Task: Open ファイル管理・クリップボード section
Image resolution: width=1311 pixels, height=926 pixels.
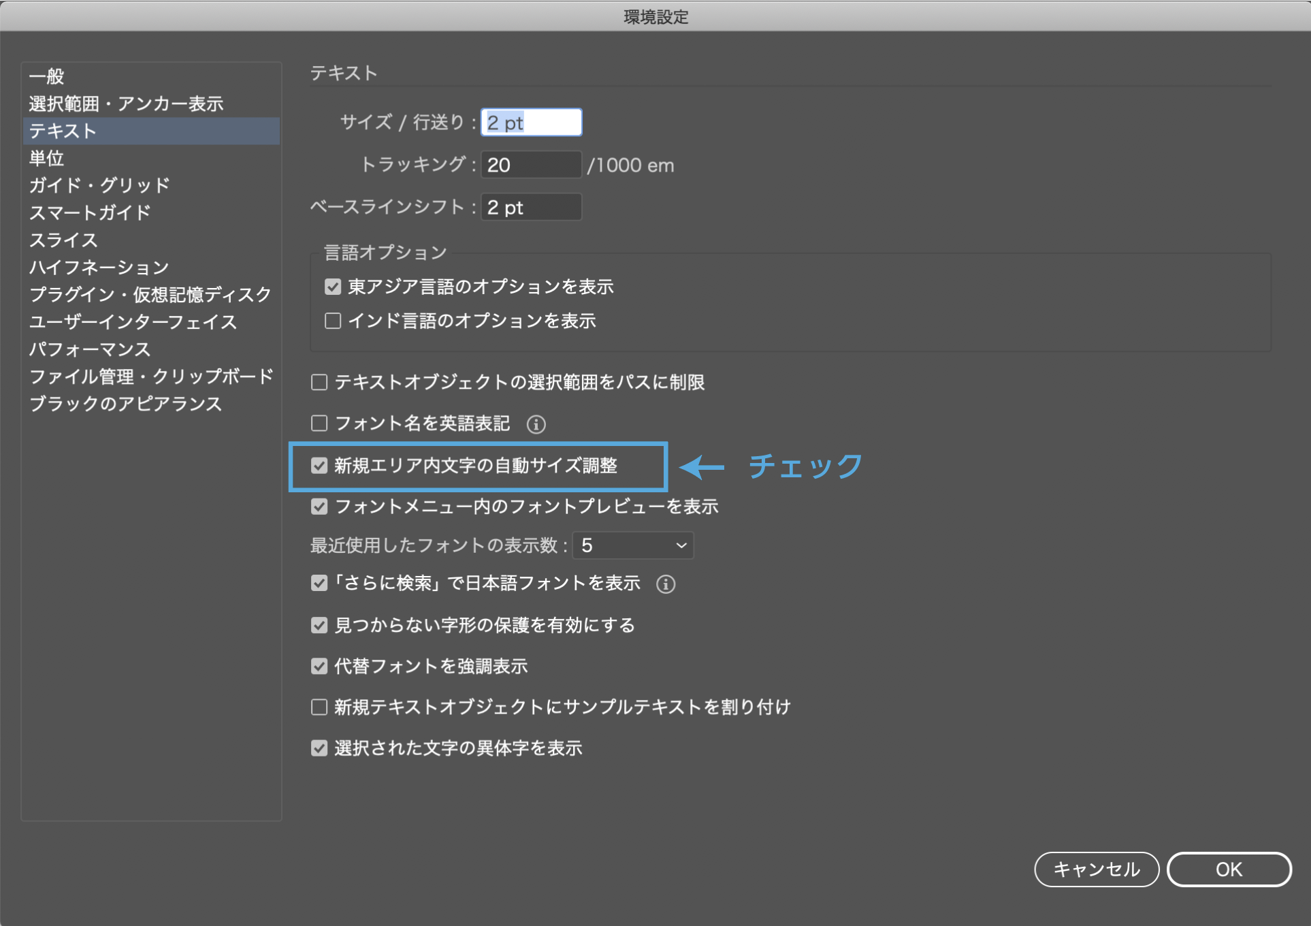Action: point(151,377)
